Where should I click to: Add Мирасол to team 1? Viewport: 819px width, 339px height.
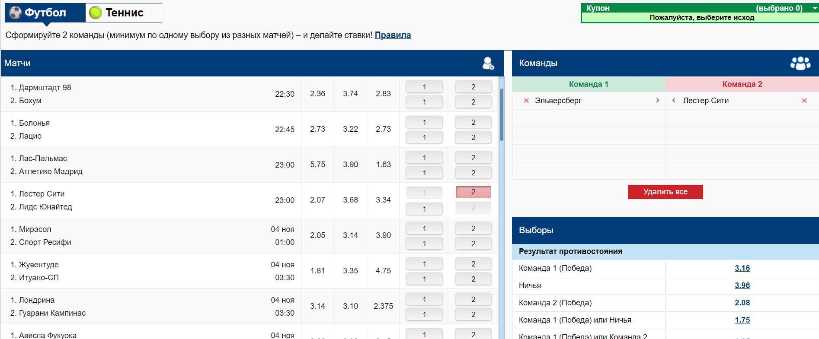(424, 228)
